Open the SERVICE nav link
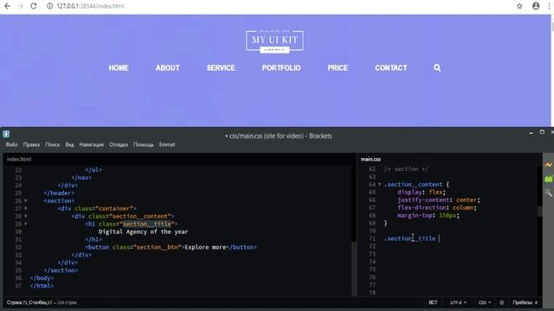This screenshot has width=554, height=311. tap(221, 67)
